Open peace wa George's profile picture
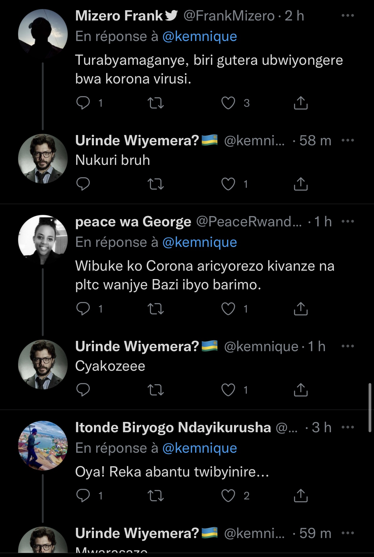 point(43,240)
